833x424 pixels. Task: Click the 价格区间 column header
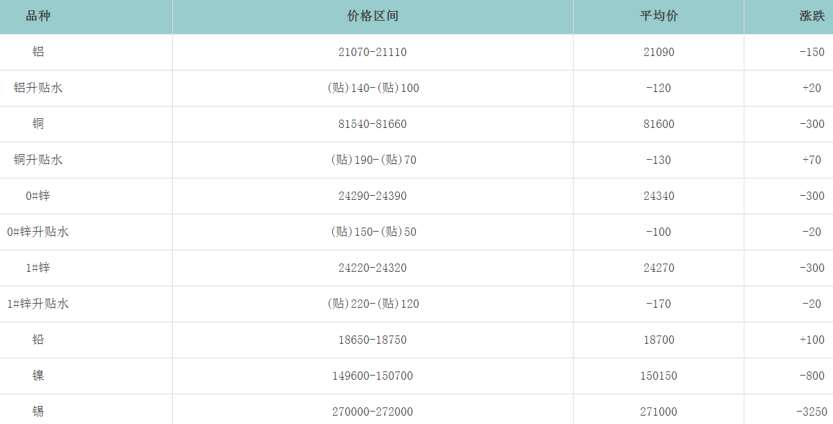click(x=372, y=16)
